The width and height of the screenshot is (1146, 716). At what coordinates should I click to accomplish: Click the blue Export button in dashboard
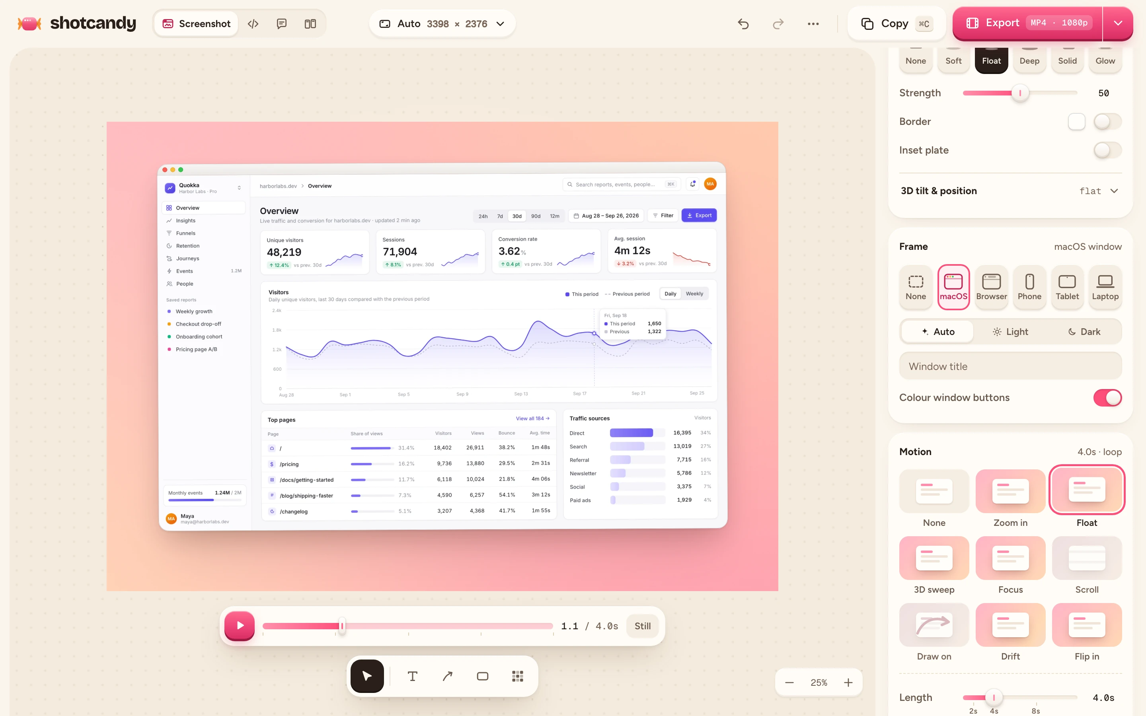tap(699, 216)
